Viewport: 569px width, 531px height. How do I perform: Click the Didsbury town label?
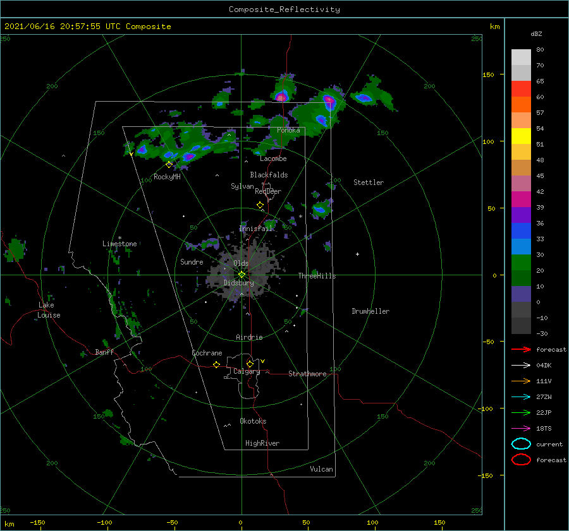click(239, 283)
